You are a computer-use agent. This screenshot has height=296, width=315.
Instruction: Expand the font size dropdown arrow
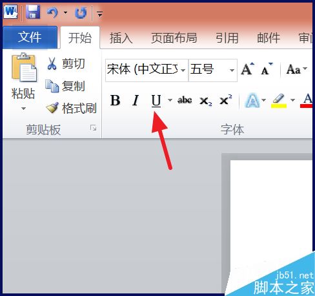[x=232, y=70]
